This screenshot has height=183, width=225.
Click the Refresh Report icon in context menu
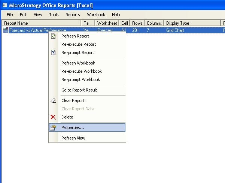(53, 36)
